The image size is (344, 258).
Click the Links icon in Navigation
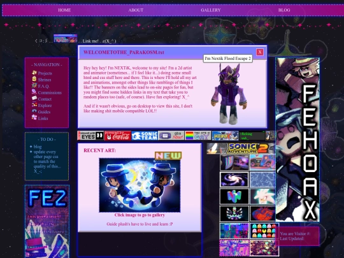tap(34, 117)
